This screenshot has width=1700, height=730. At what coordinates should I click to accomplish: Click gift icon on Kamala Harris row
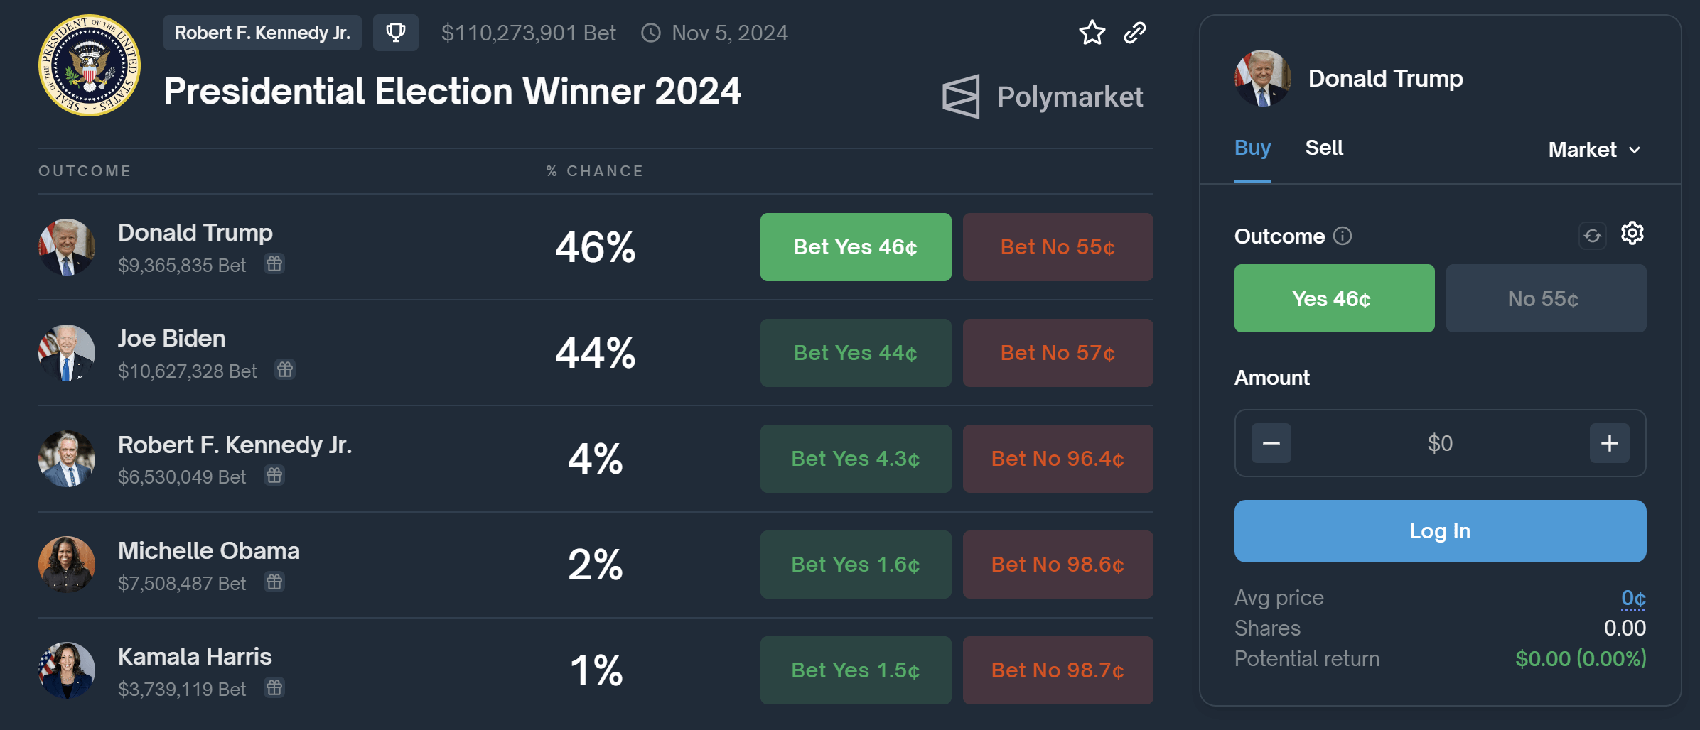pyautogui.click(x=274, y=688)
